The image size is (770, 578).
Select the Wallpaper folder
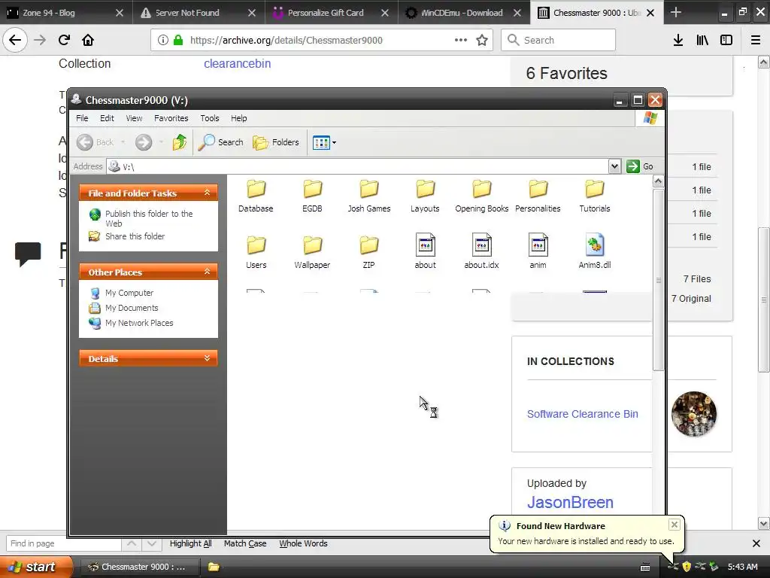(312, 252)
